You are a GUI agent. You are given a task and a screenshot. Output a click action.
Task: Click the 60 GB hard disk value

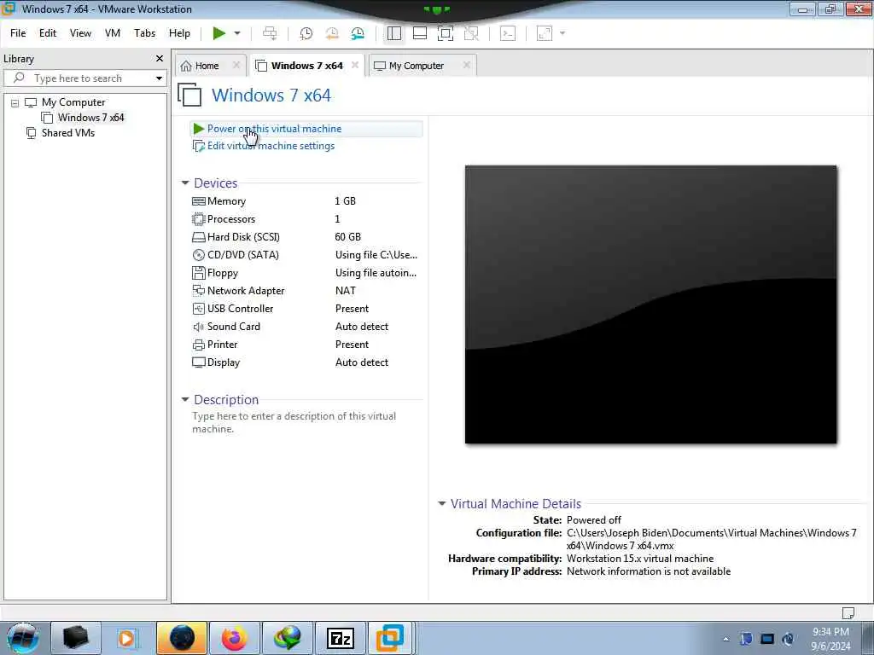pyautogui.click(x=348, y=237)
